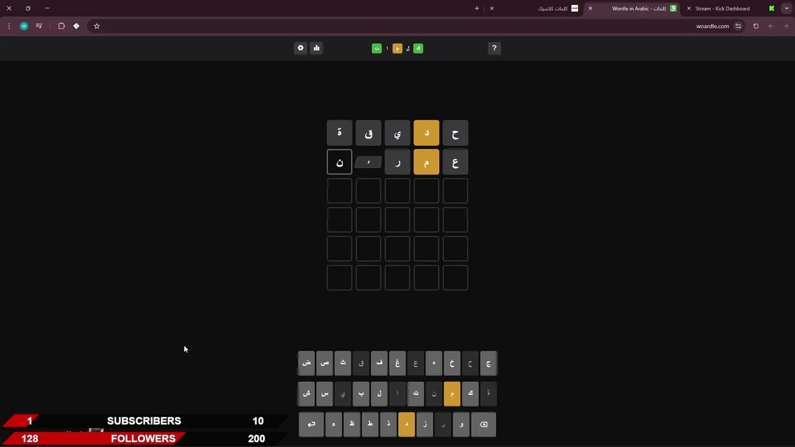This screenshot has width=795, height=447.
Task: Tap the ج key on the keyboard
Action: (489, 363)
